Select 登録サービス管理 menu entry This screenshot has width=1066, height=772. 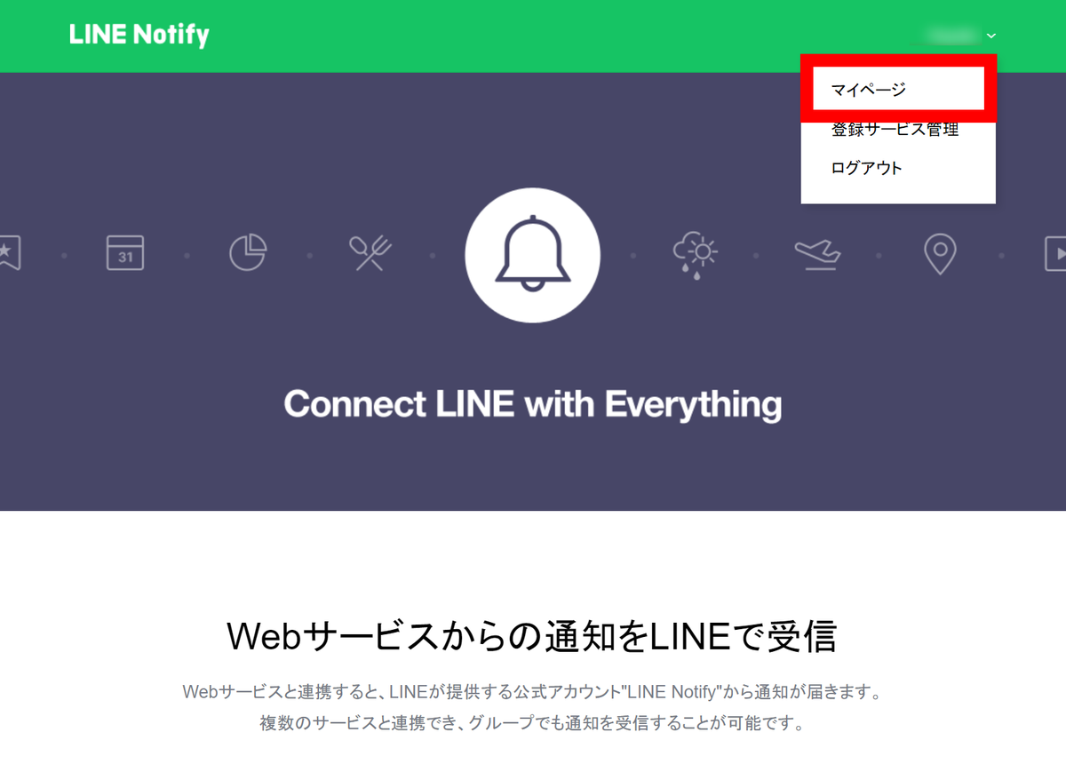[895, 130]
